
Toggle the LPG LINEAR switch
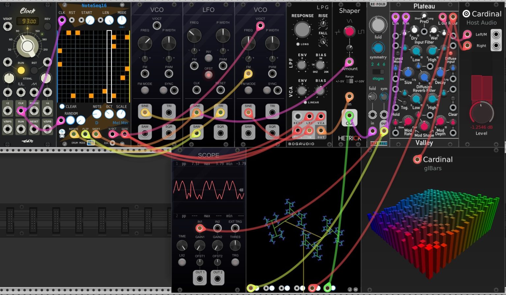(305, 102)
